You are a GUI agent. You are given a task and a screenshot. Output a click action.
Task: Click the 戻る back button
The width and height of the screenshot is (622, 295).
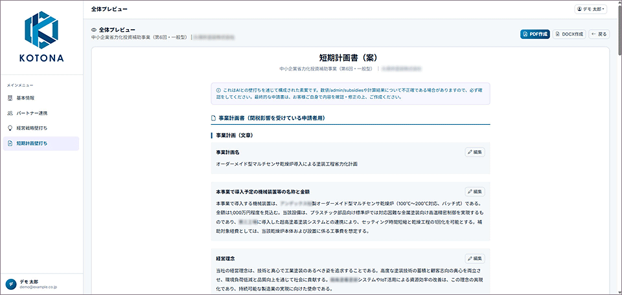pos(599,34)
